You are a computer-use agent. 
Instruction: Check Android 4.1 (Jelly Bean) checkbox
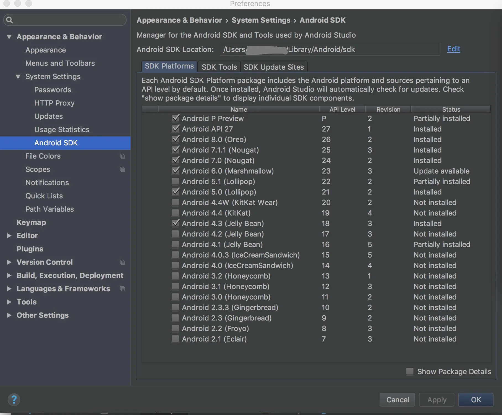point(175,244)
